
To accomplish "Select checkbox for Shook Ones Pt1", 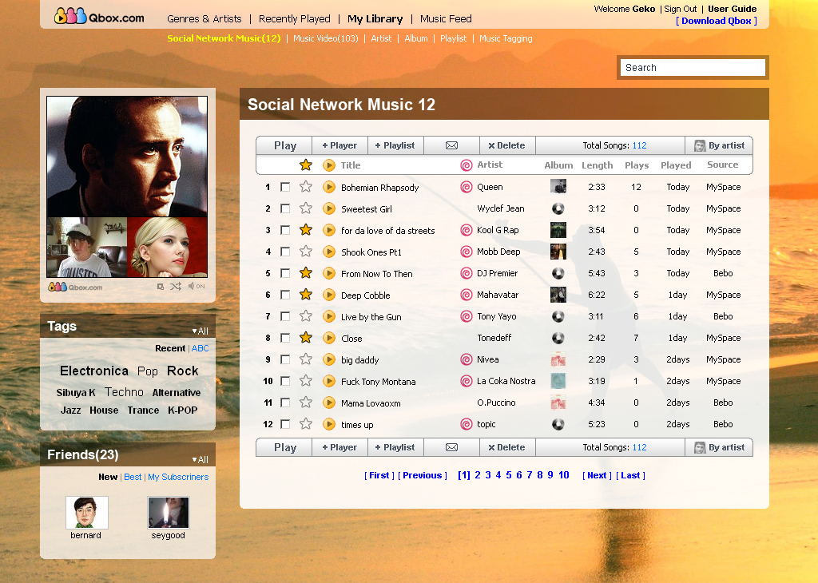I will point(285,252).
